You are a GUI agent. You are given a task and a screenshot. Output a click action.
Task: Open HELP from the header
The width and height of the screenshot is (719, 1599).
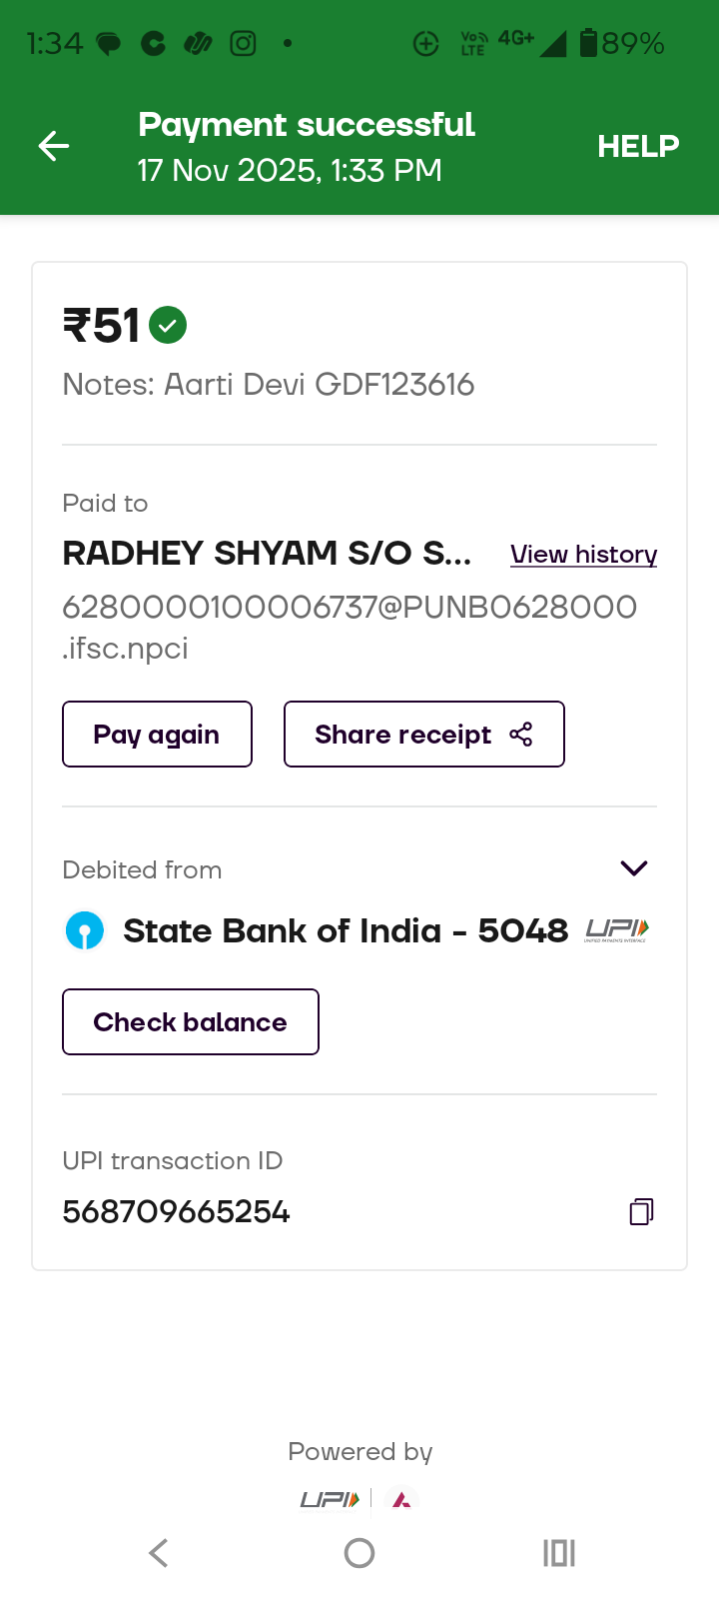pyautogui.click(x=638, y=146)
